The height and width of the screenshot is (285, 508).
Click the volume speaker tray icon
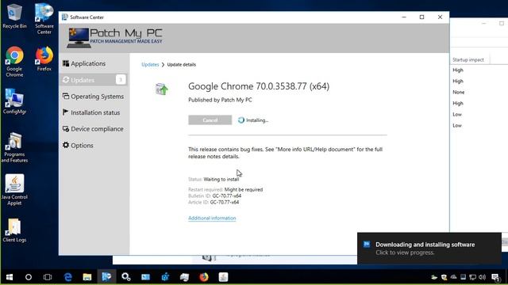coord(483,277)
